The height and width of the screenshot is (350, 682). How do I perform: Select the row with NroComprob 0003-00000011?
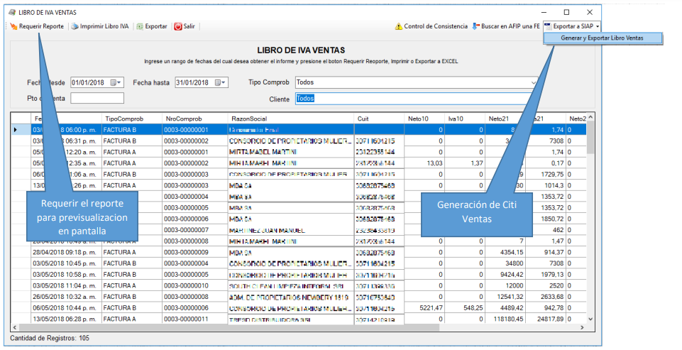pyautogui.click(x=186, y=319)
